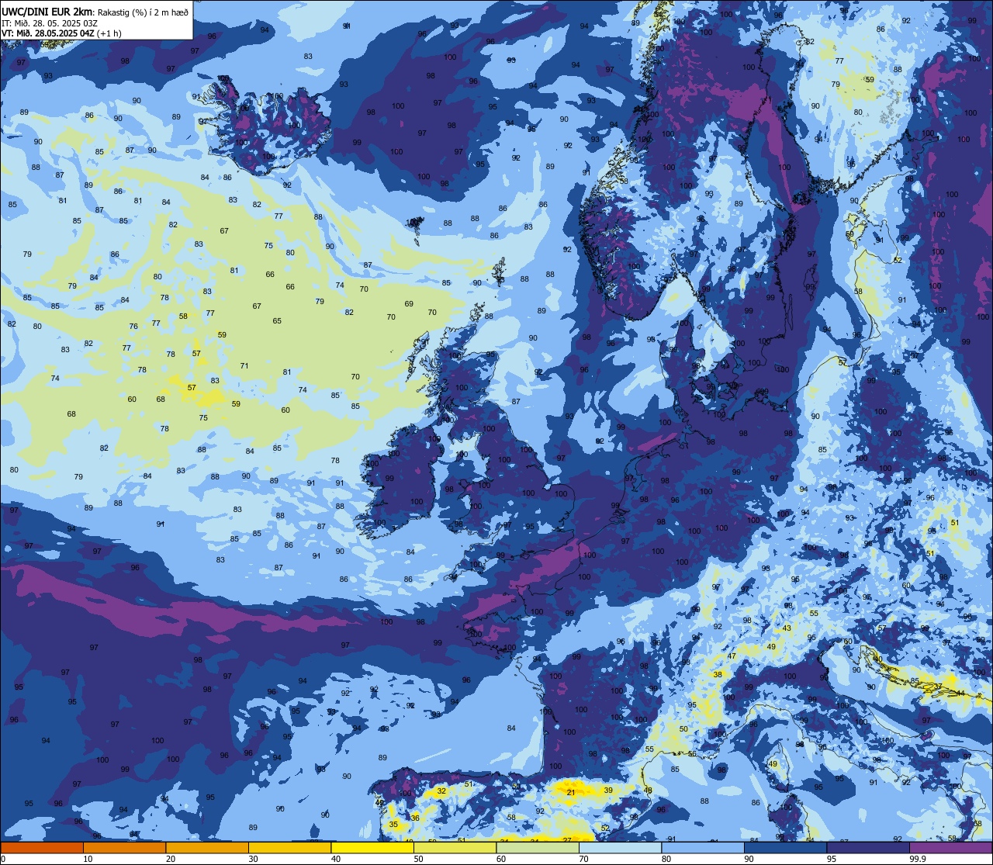The height and width of the screenshot is (865, 993).
Task: Click the humidity value 38 over the Alps
Action: pos(718,674)
